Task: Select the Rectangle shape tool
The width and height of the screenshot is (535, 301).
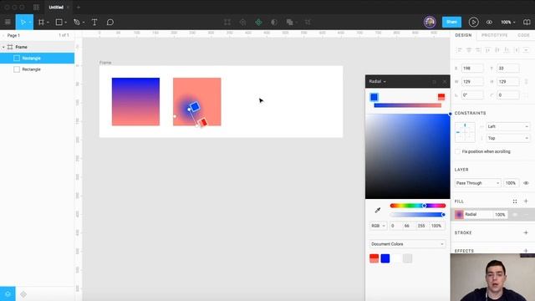Action: tap(59, 23)
